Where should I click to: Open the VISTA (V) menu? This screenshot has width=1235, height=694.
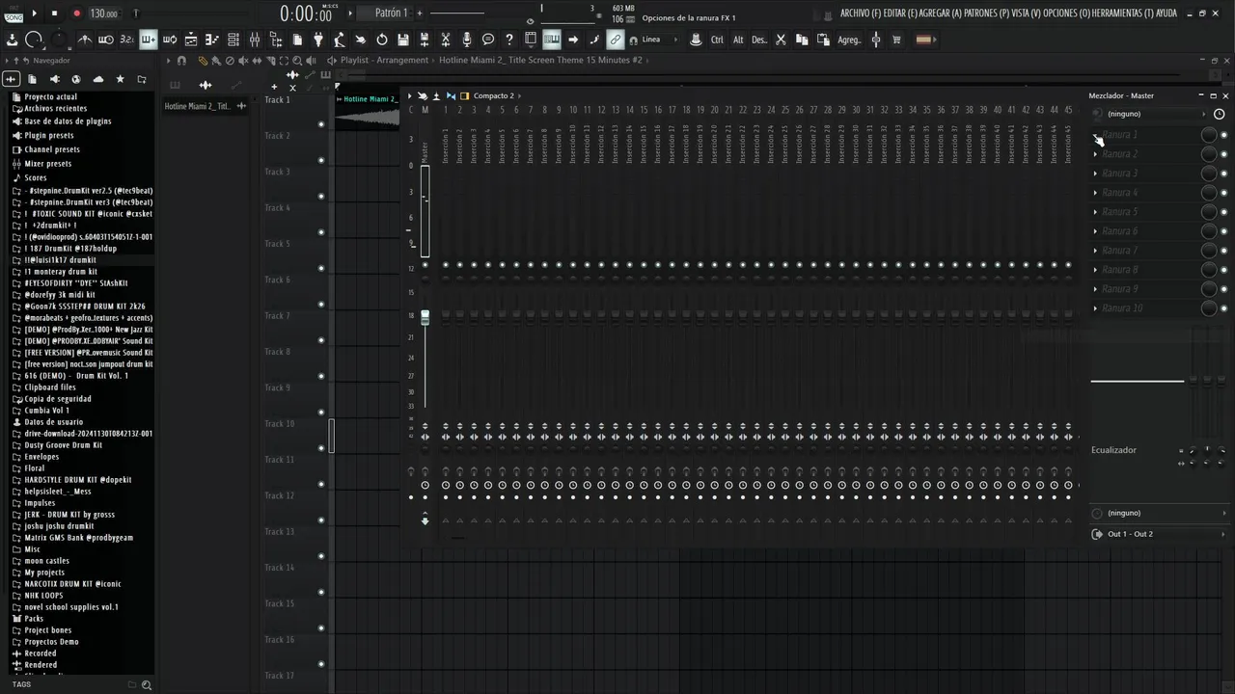click(1027, 13)
